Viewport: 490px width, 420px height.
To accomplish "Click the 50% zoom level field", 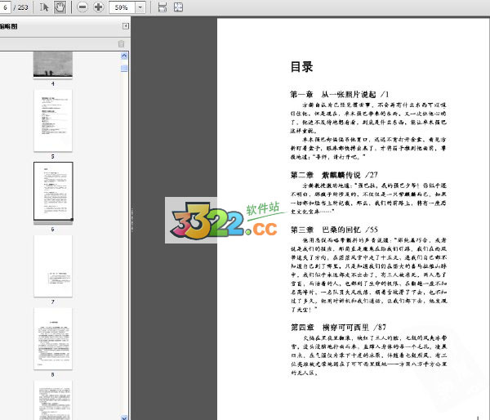I will tap(122, 7).
